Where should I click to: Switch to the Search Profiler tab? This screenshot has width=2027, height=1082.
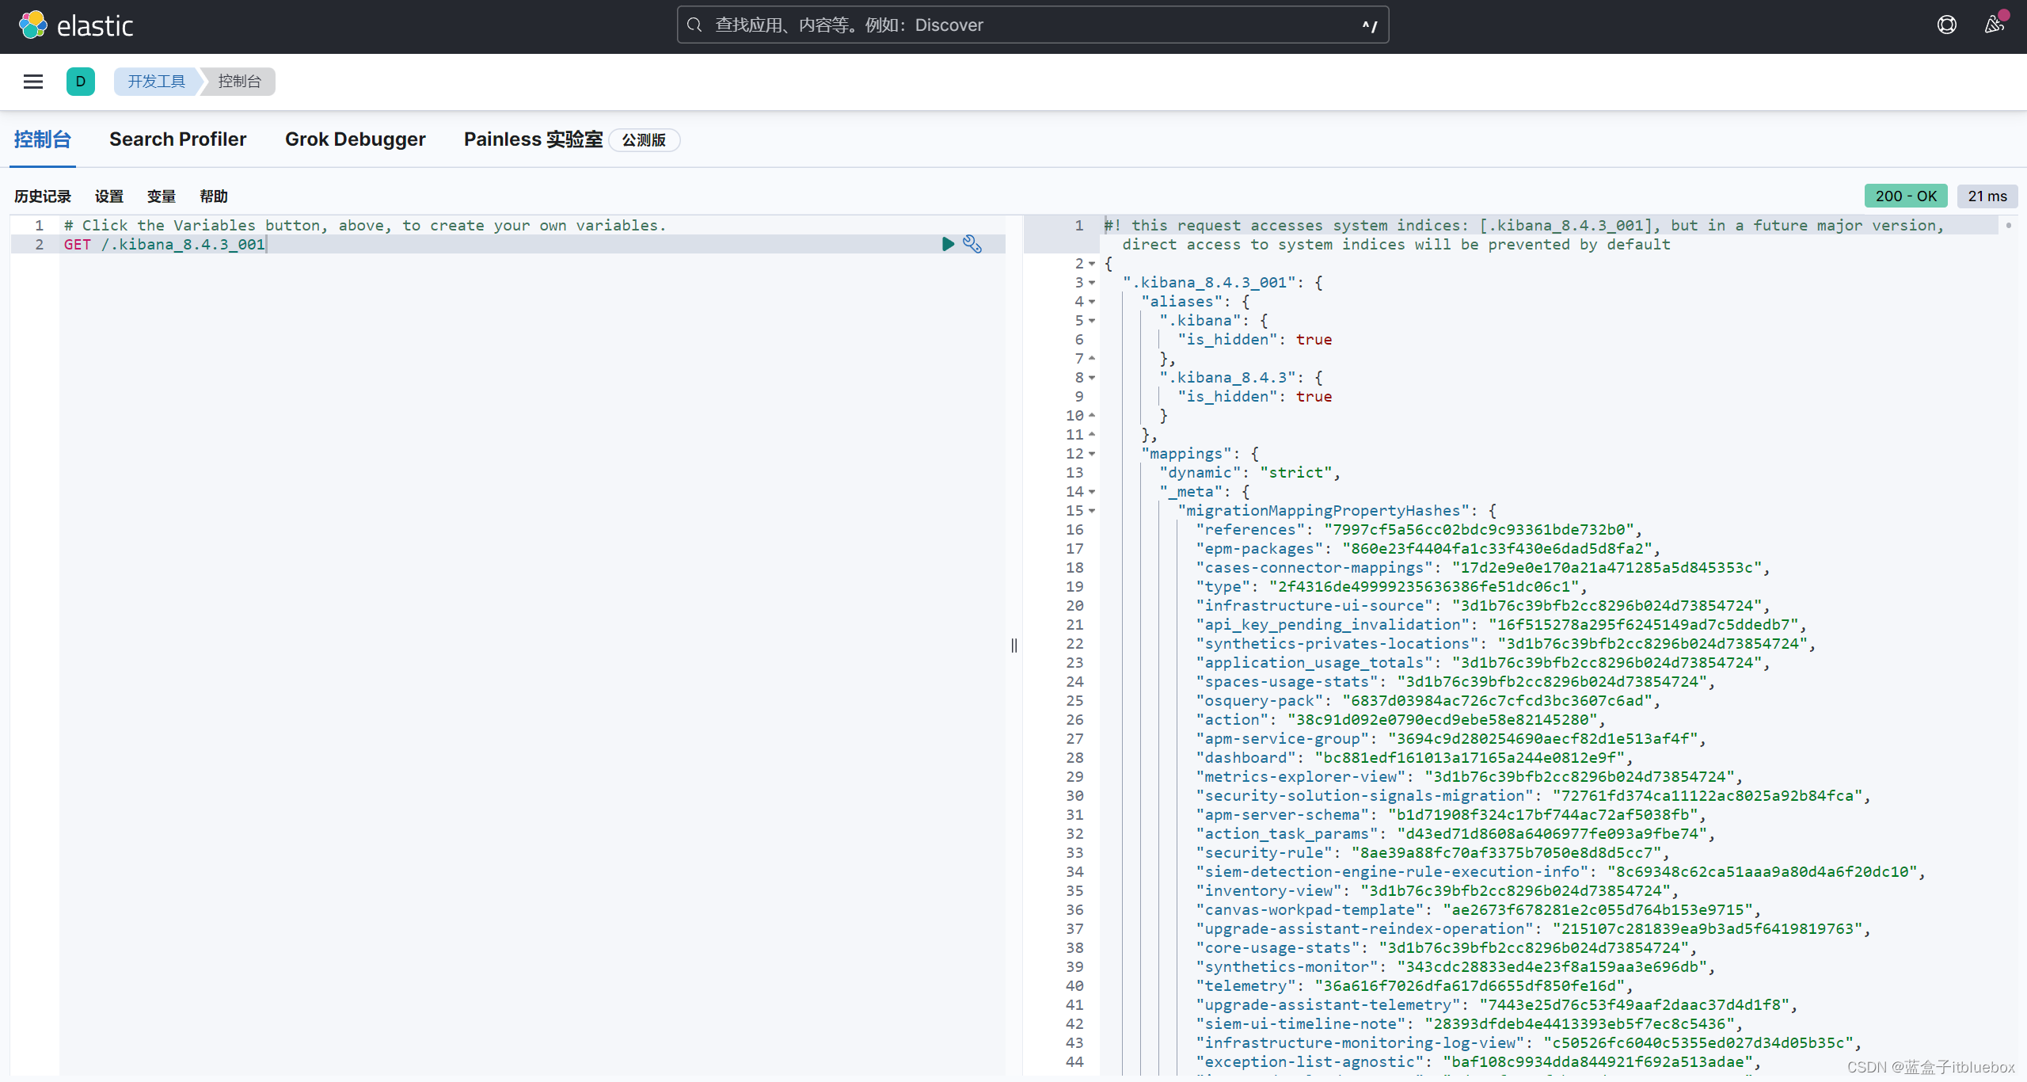pos(177,139)
